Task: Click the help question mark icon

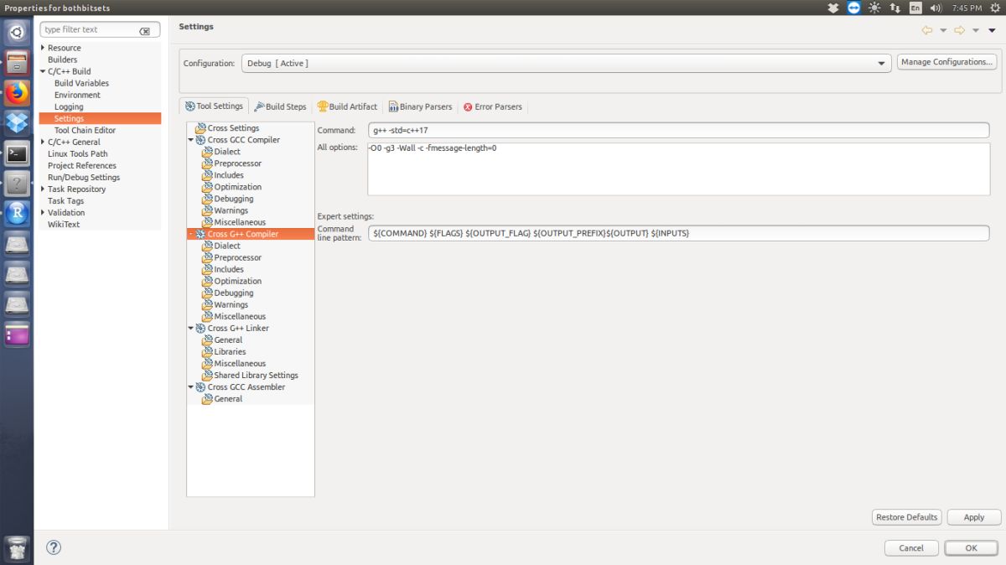Action: click(53, 547)
